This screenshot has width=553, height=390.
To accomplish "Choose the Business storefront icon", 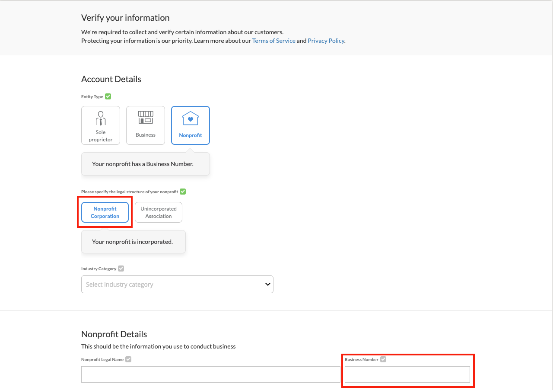I will [146, 118].
